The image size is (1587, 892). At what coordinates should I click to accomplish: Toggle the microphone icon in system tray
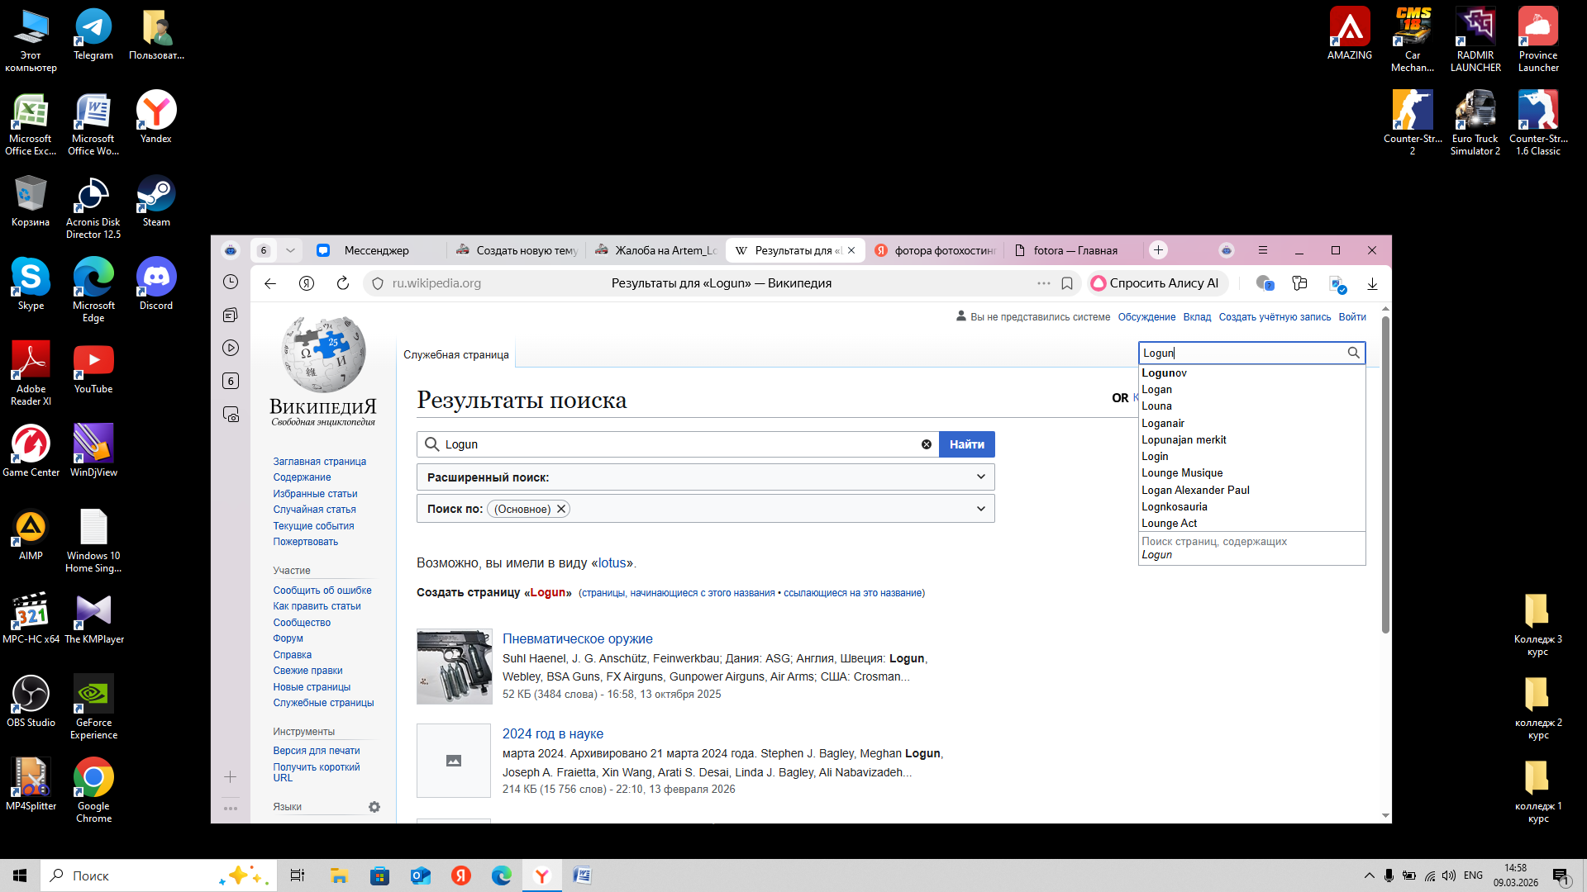[x=1389, y=875]
